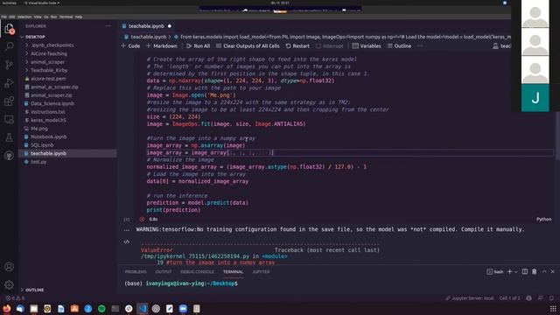Click the feedback icon in status bar

541,297
